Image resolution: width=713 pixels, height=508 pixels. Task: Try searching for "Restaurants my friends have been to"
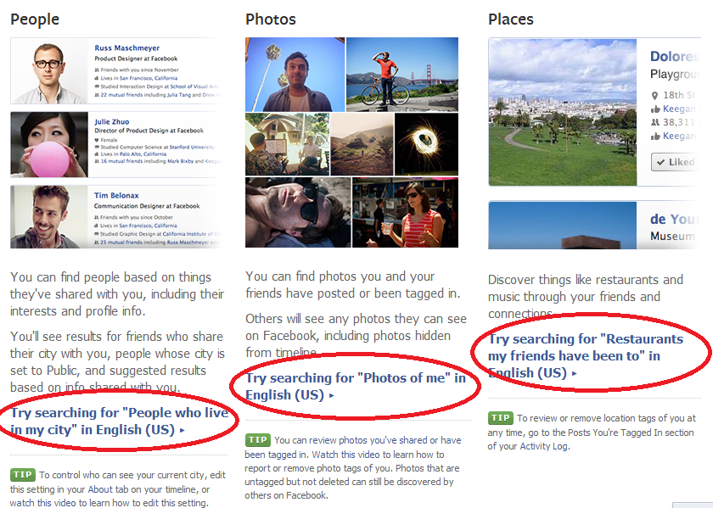click(586, 356)
